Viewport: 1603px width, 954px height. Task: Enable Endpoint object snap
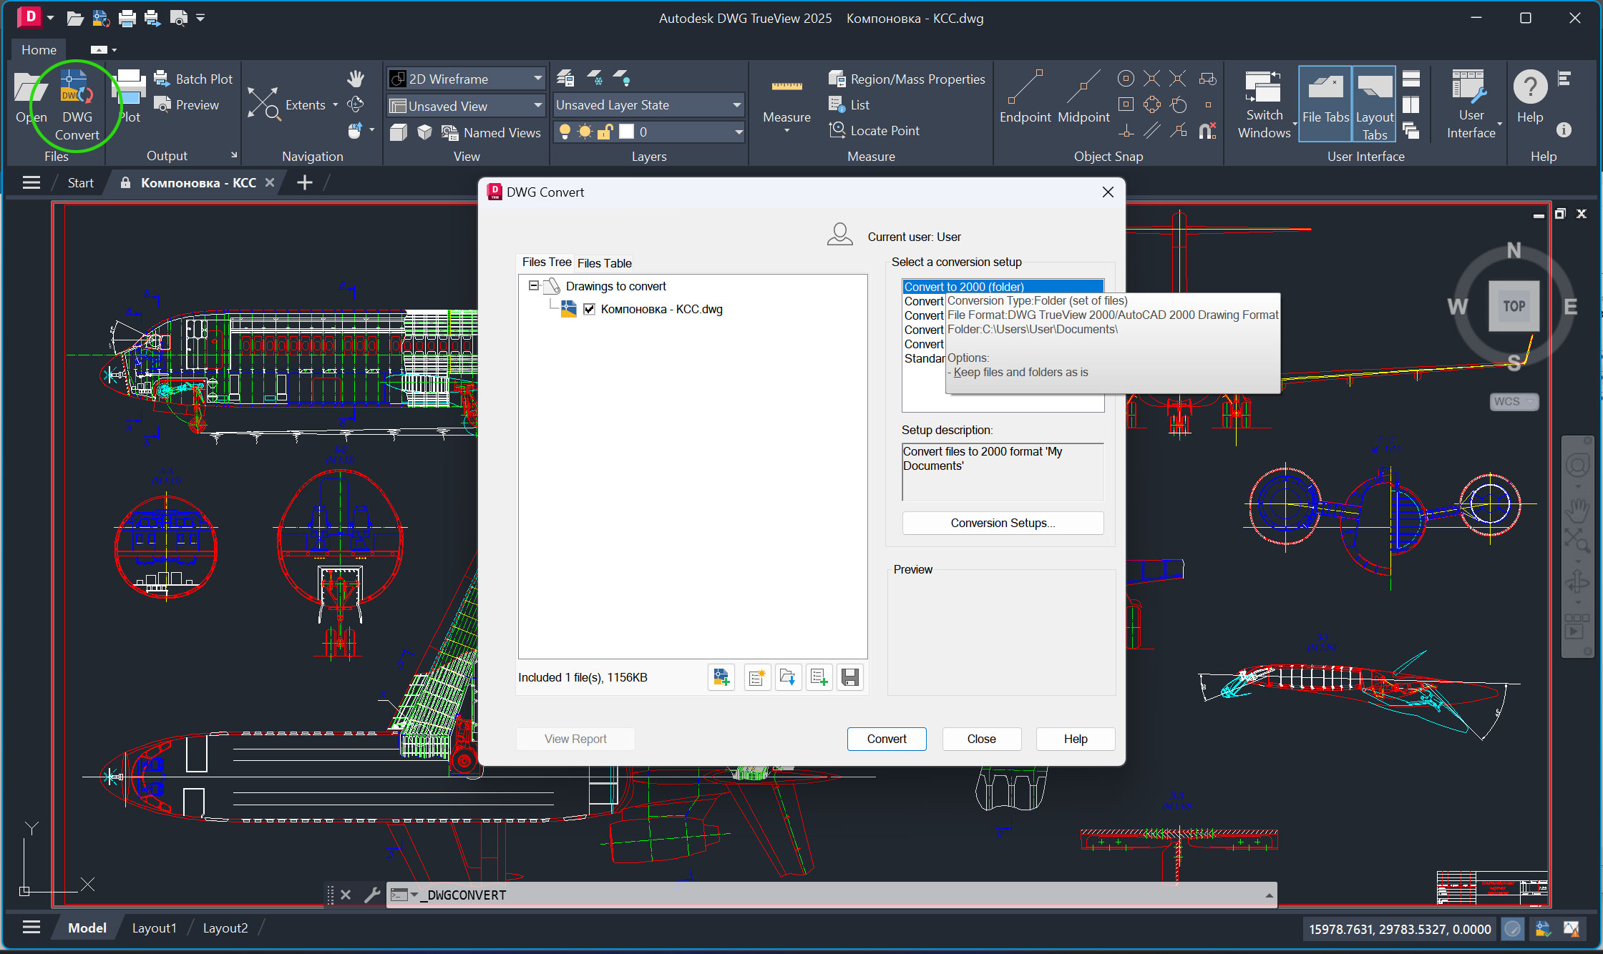pyautogui.click(x=1025, y=97)
